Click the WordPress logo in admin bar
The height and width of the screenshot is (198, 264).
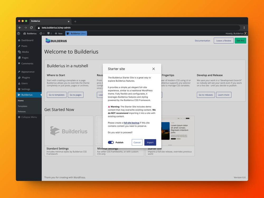pos(19,34)
